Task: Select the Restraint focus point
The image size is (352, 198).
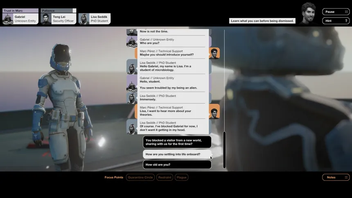Action: [165, 178]
